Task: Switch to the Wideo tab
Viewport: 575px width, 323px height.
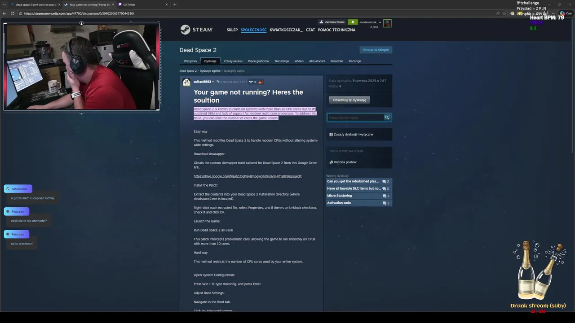Action: click(x=299, y=61)
